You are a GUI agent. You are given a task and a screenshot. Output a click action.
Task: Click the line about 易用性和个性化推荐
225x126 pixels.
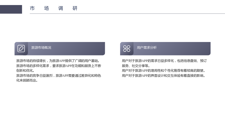164,71
